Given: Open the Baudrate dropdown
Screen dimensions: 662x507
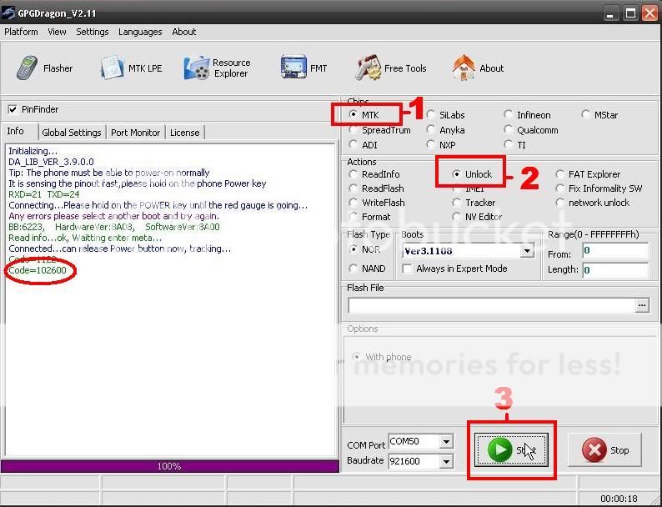Looking at the screenshot, I should coord(446,461).
